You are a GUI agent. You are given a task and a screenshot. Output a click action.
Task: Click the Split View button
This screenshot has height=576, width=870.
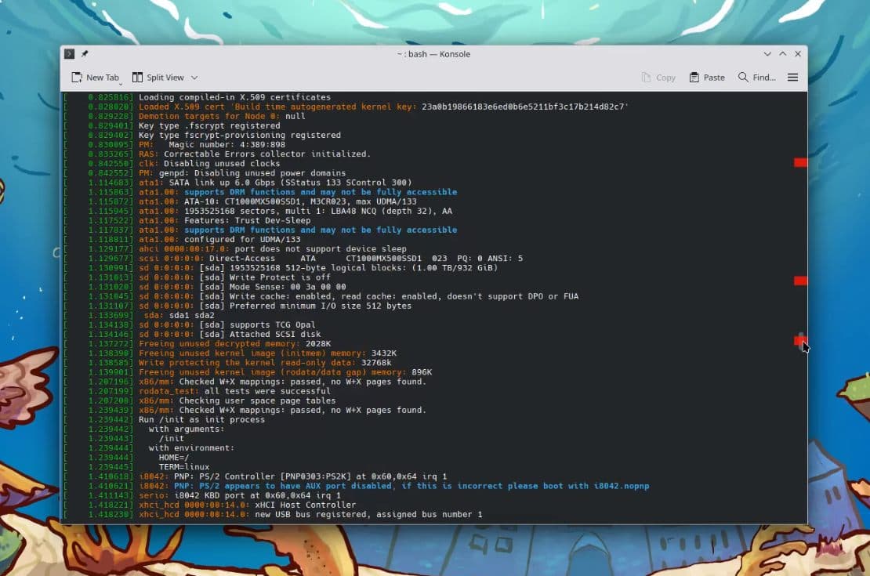(158, 78)
